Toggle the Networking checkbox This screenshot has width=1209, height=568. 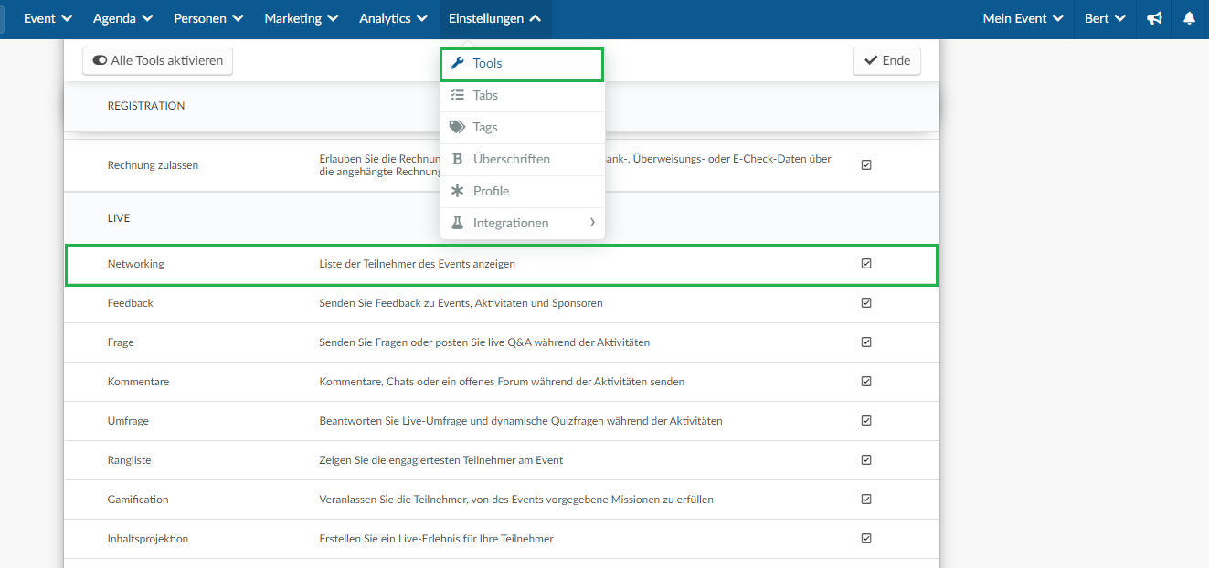[x=866, y=263]
